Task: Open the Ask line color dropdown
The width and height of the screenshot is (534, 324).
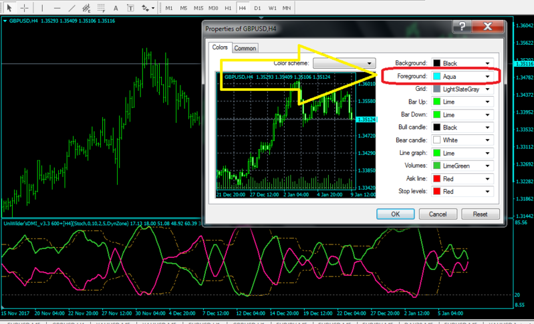Action: point(462,178)
